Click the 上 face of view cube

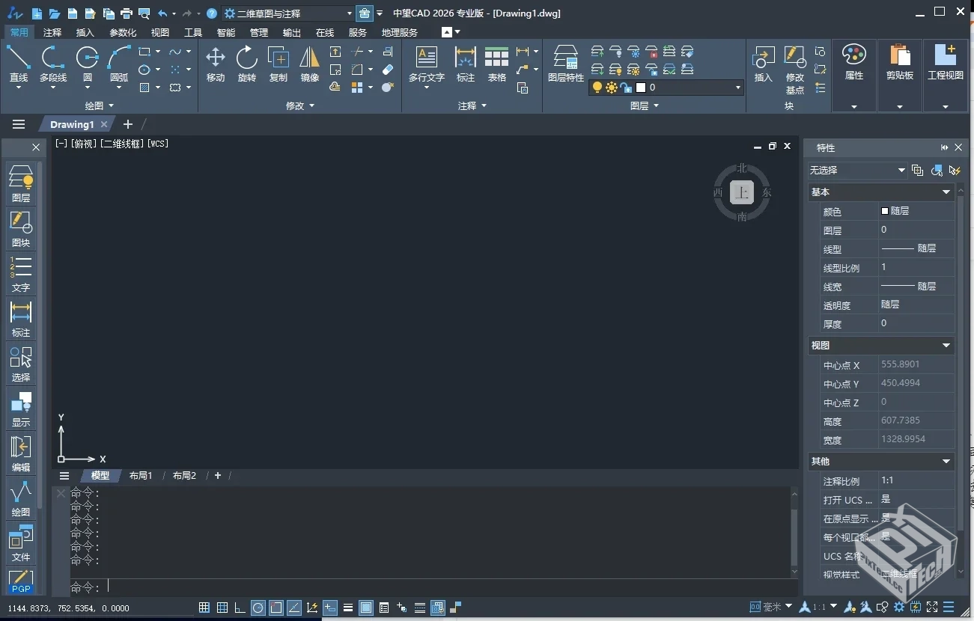(742, 192)
